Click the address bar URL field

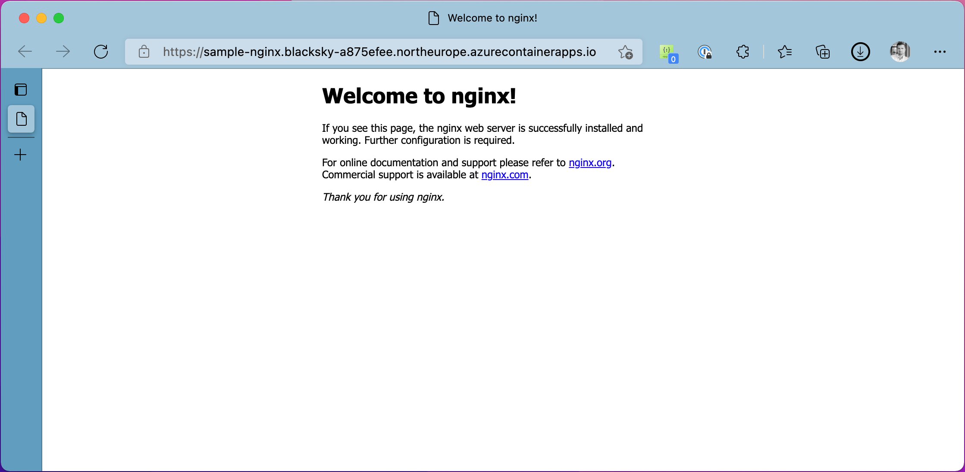[379, 52]
